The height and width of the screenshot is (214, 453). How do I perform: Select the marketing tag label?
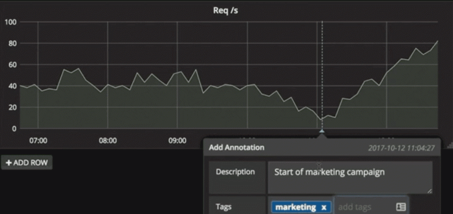point(295,207)
